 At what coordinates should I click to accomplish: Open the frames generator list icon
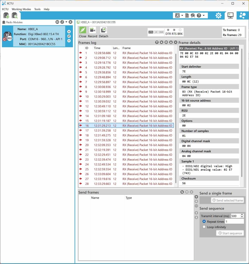pyautogui.click(x=187, y=15)
